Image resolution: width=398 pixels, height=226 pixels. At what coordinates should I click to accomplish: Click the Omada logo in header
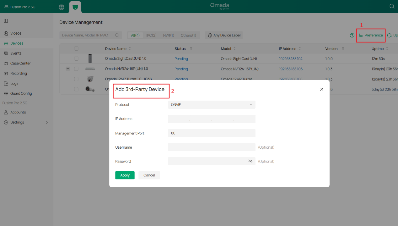click(x=219, y=6)
